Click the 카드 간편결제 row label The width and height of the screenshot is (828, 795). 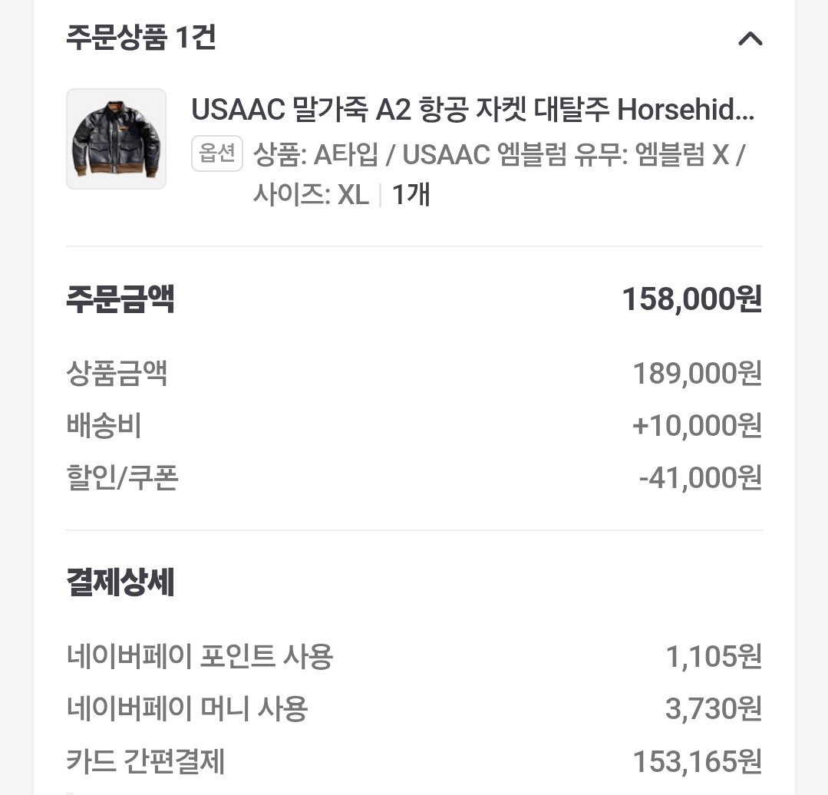(145, 761)
